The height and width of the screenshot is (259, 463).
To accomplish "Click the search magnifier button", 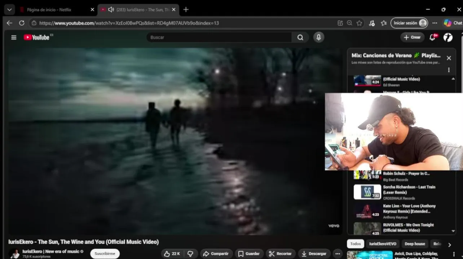I will coord(300,37).
